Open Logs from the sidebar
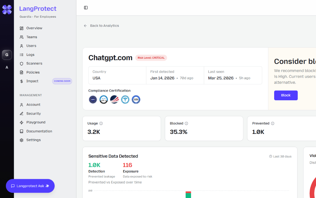This screenshot has height=198, width=316. [30, 55]
